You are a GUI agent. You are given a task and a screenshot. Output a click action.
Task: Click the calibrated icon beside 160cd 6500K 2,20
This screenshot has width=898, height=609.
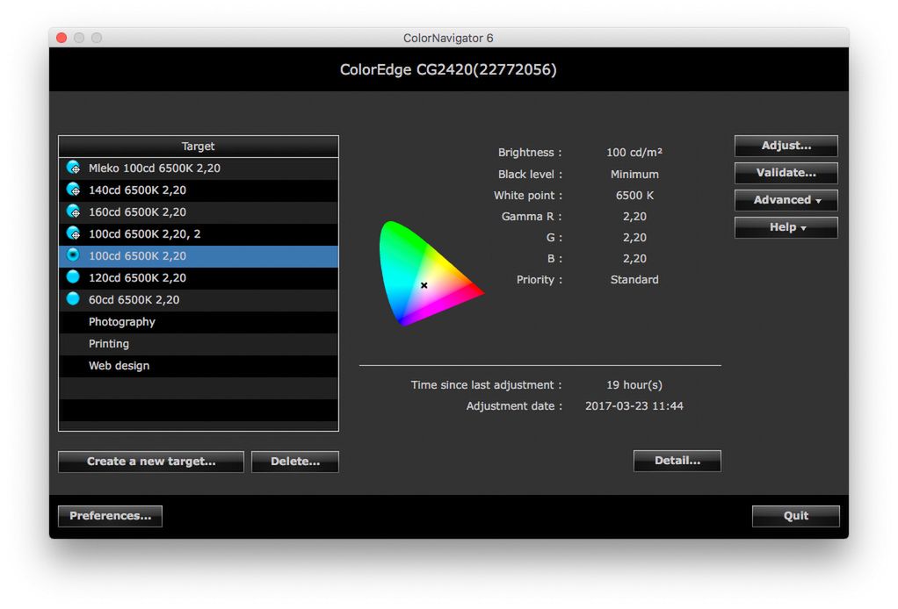73,211
